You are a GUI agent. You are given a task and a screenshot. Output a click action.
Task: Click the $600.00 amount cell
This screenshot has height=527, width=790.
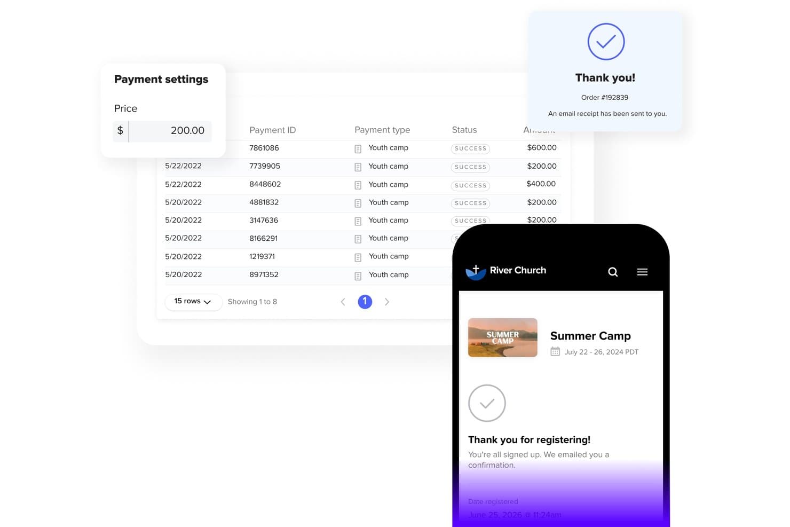point(542,147)
